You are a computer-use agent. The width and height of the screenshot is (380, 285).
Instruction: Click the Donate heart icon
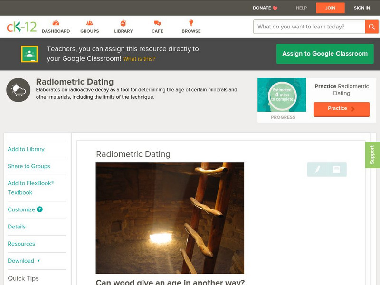(x=275, y=8)
